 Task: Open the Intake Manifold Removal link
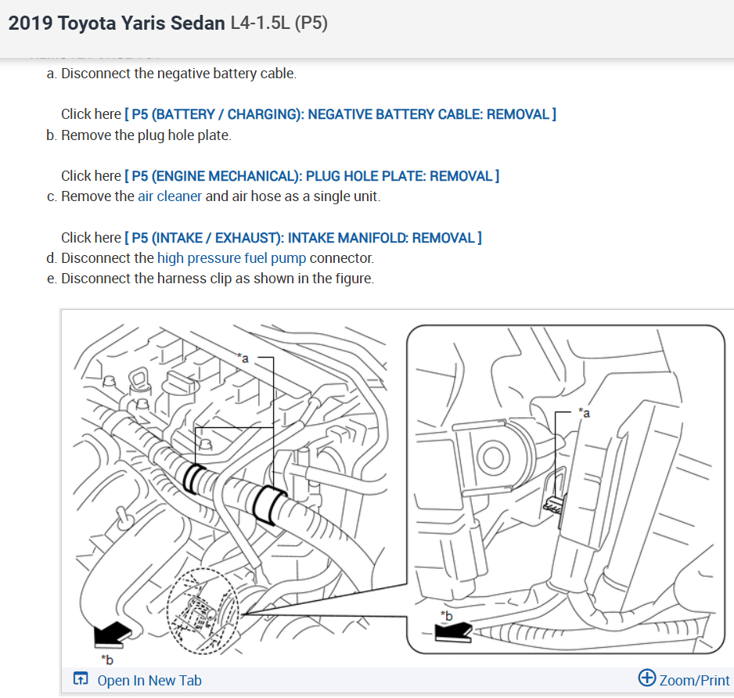pos(303,238)
